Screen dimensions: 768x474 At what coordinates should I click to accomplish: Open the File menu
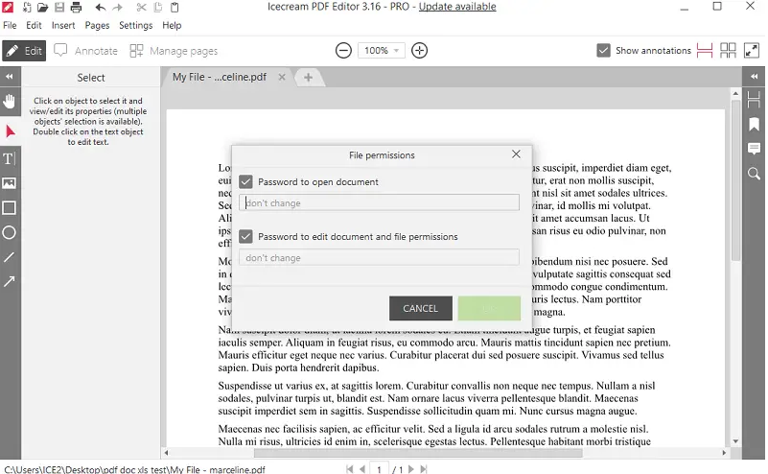10,25
